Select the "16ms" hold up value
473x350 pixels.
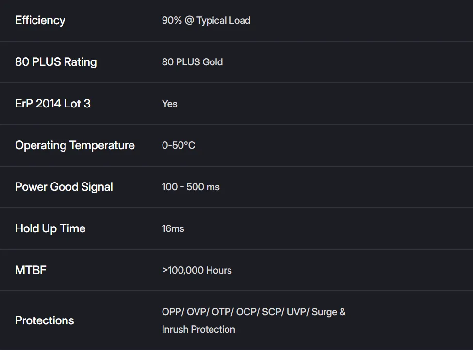[x=173, y=228]
